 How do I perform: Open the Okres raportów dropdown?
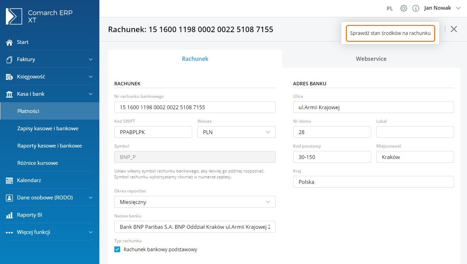tap(195, 202)
